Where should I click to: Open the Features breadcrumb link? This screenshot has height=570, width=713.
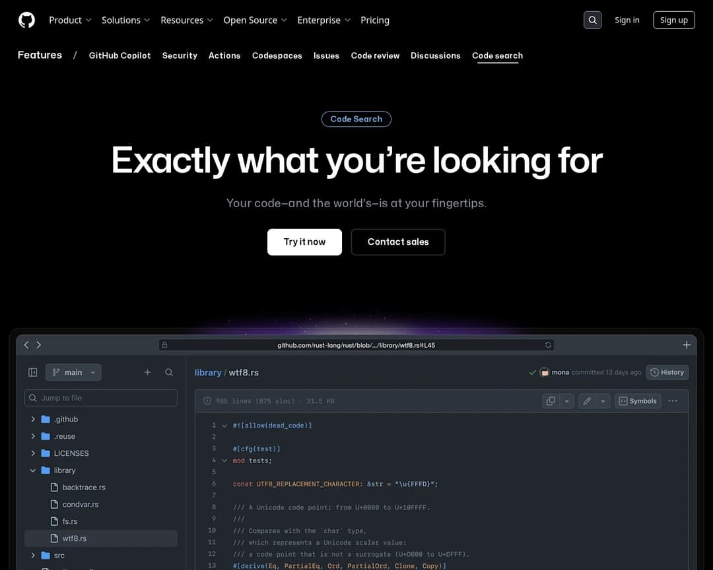point(40,55)
